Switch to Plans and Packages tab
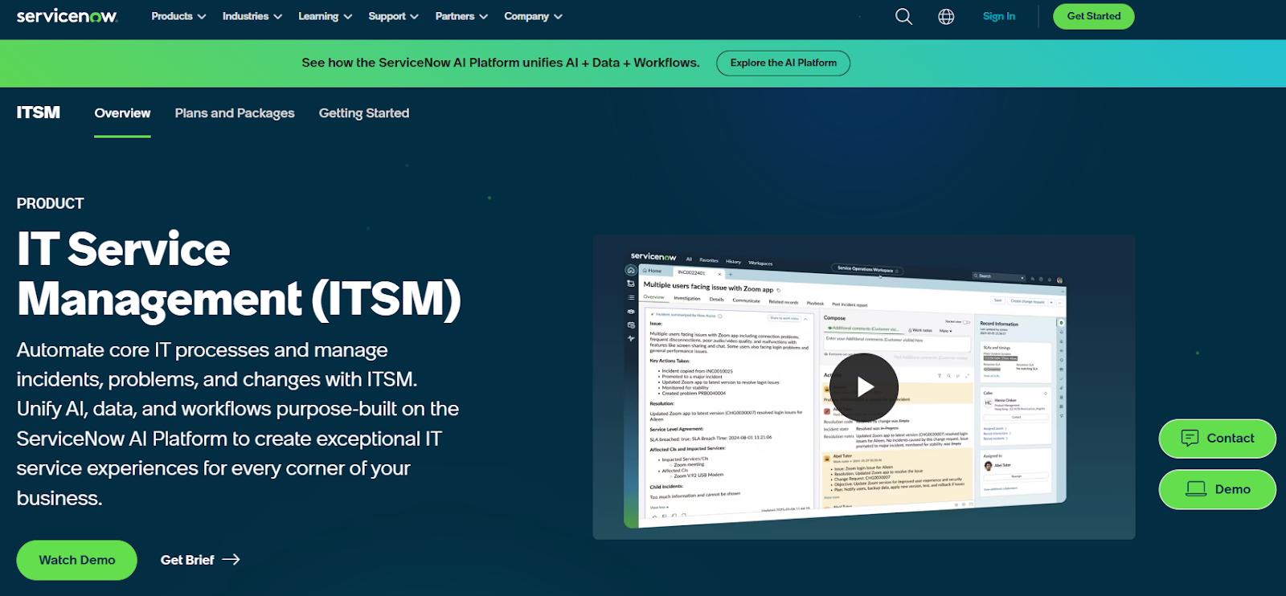The width and height of the screenshot is (1286, 596). coord(235,113)
